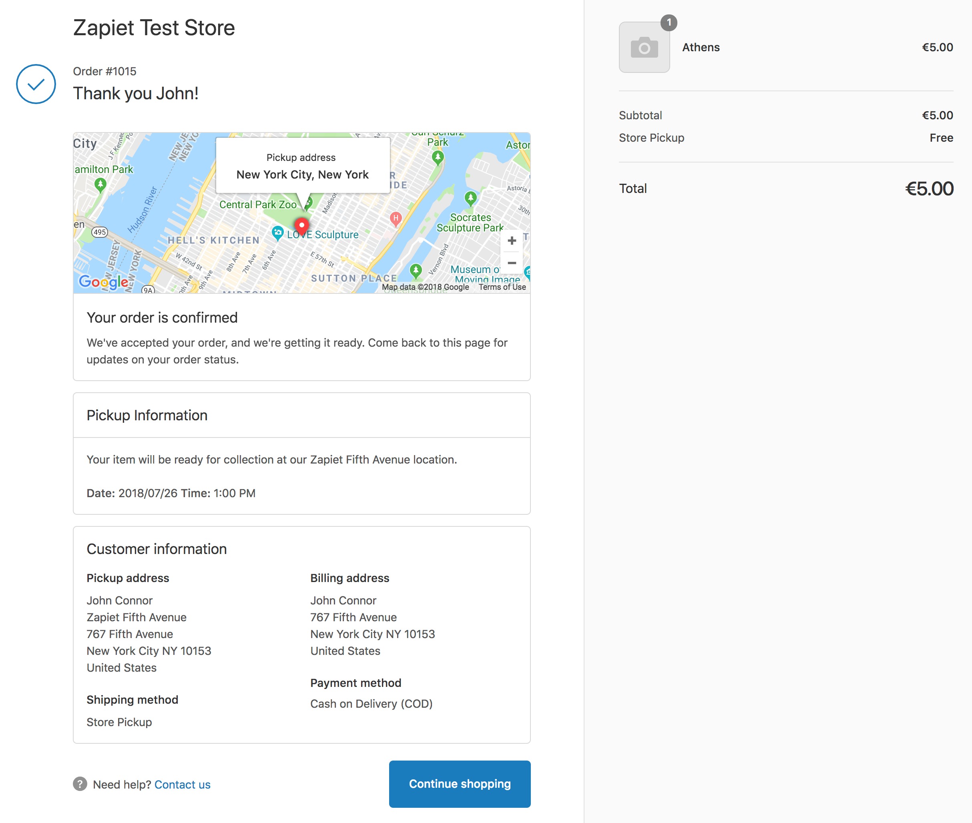
Task: Click the Pickup Information heading
Action: click(x=147, y=415)
